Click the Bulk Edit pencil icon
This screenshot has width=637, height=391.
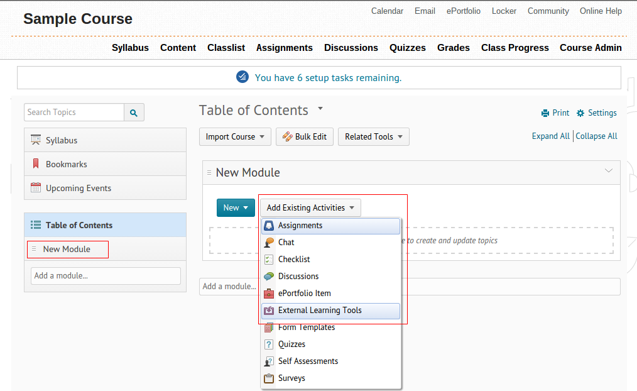pyautogui.click(x=288, y=136)
